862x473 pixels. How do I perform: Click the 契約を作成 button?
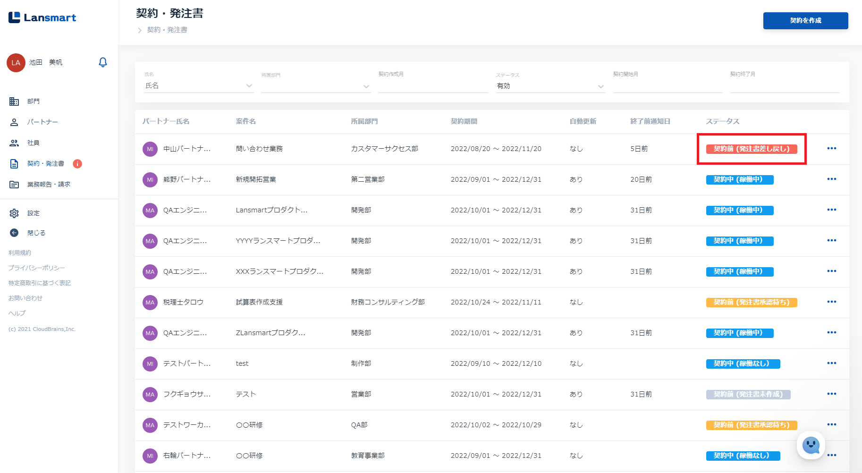pyautogui.click(x=805, y=21)
